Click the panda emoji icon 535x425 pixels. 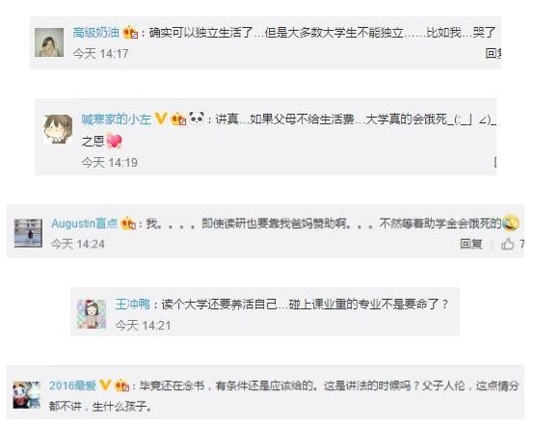[197, 118]
